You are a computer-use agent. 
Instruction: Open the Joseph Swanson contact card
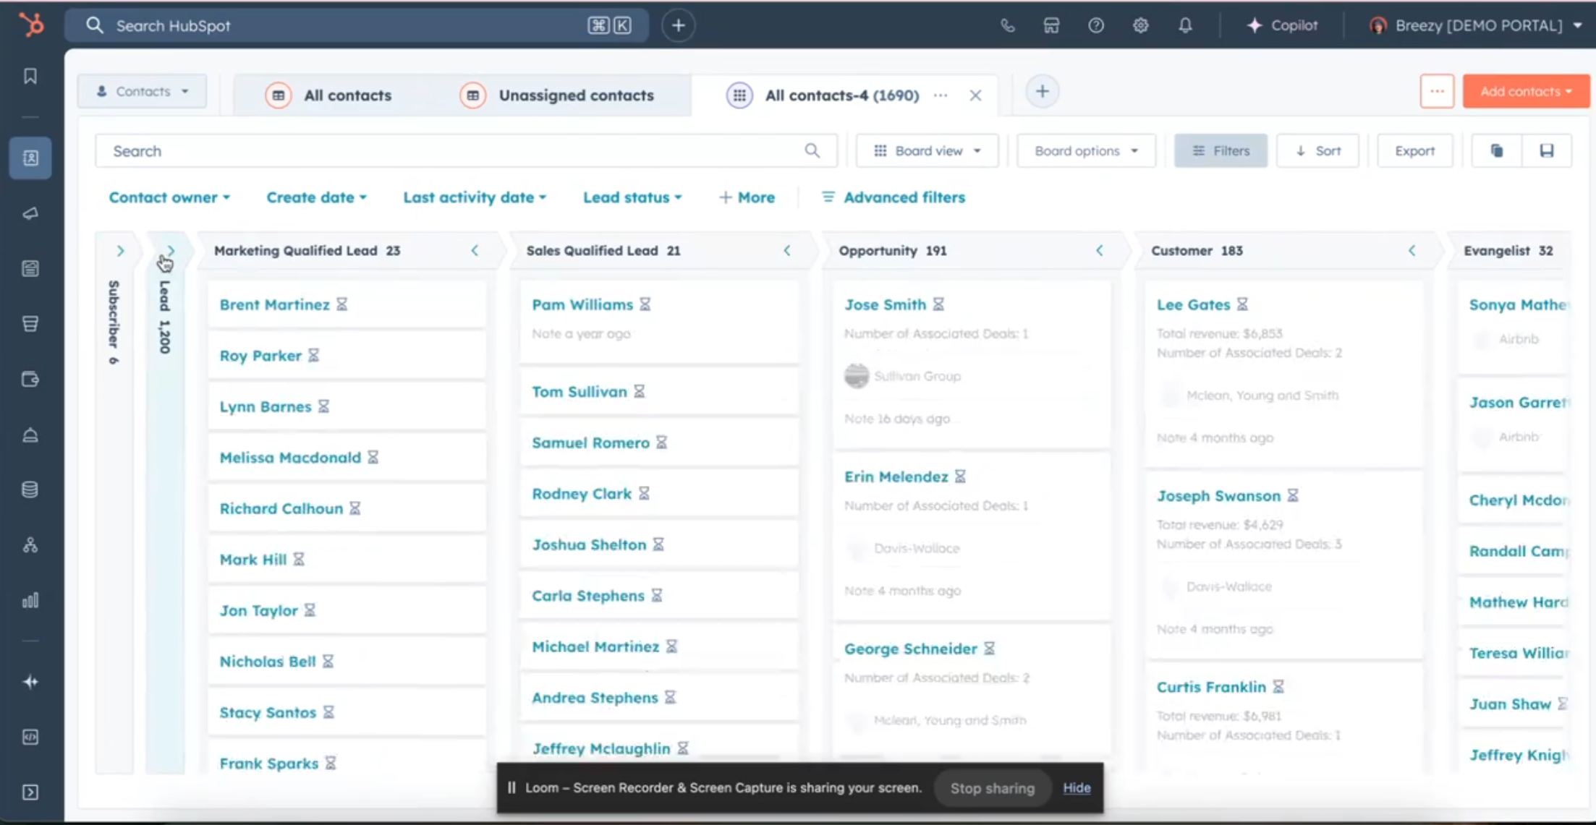point(1218,496)
